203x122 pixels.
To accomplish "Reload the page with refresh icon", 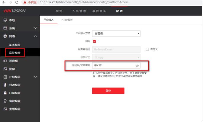I will coord(17,2).
